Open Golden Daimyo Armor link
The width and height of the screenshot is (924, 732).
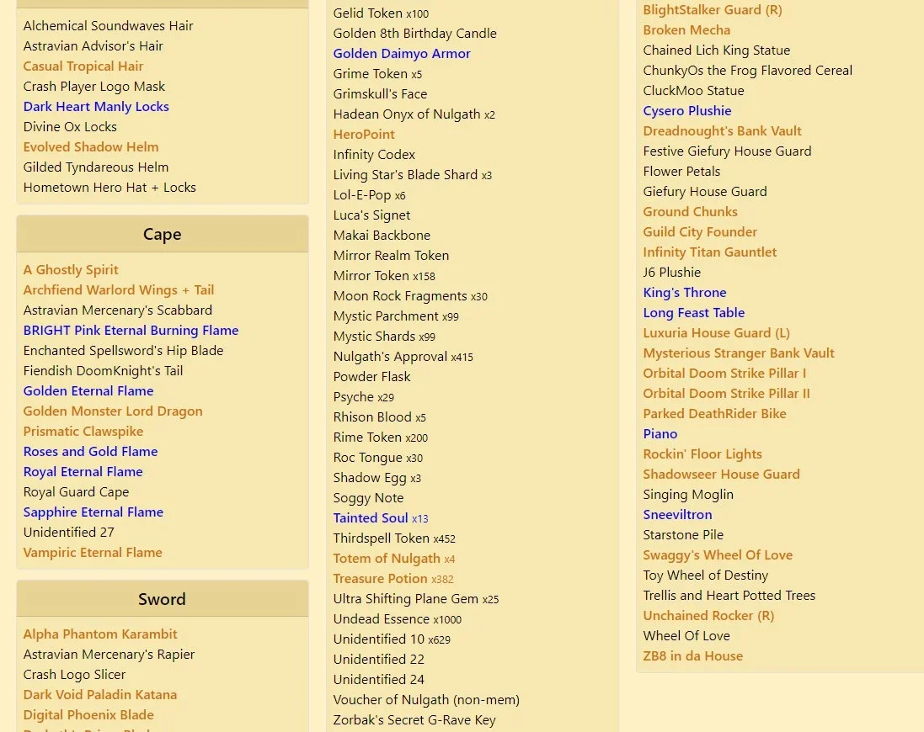tap(402, 54)
